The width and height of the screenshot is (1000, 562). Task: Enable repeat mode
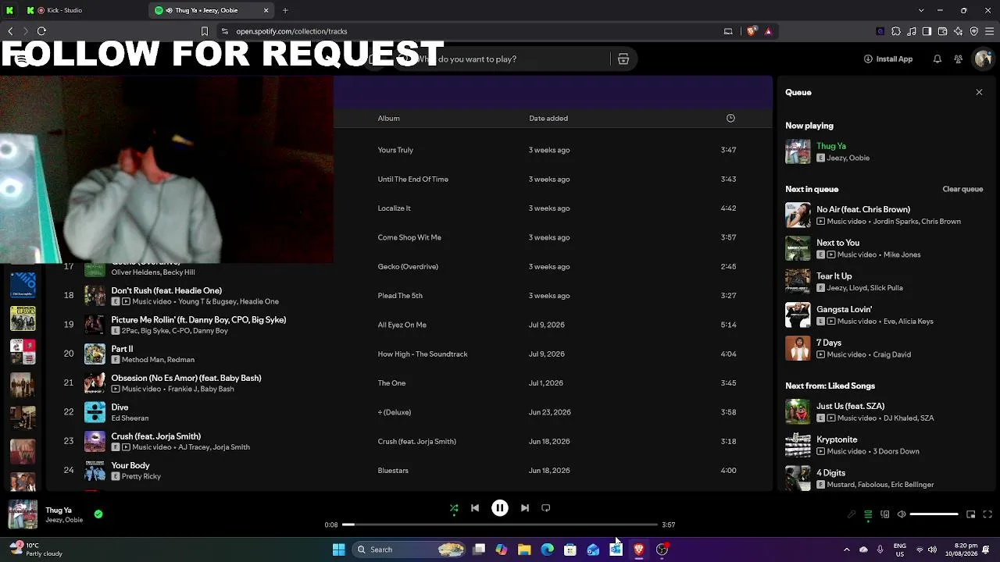(546, 508)
